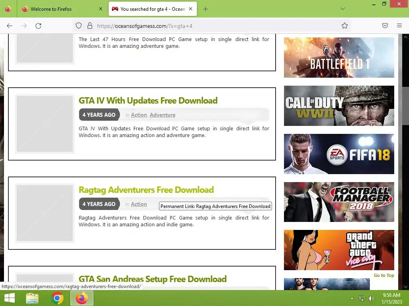Click The Last 47 Hours description text
Viewport: 409px width, 306px height.
174,43
